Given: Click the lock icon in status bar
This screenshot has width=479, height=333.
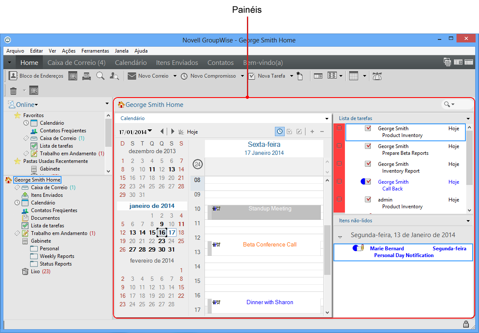Looking at the screenshot, I should 466,324.
